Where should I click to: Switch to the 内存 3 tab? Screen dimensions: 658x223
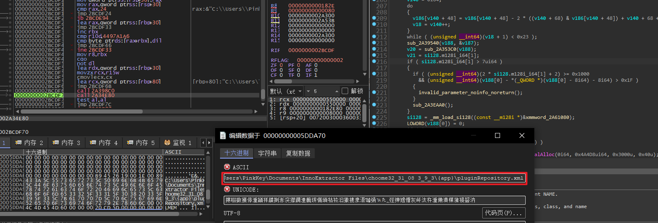(x=66, y=142)
